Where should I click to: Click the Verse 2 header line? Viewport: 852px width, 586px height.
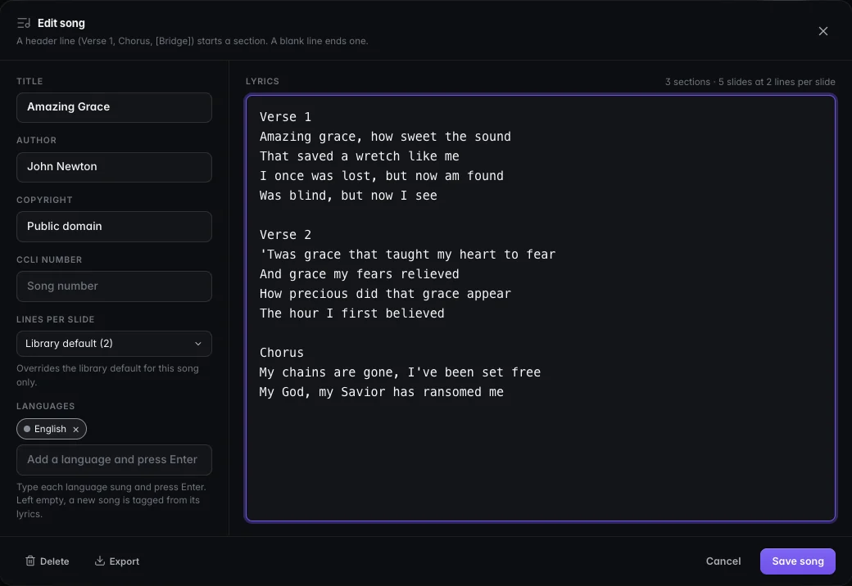pos(285,235)
